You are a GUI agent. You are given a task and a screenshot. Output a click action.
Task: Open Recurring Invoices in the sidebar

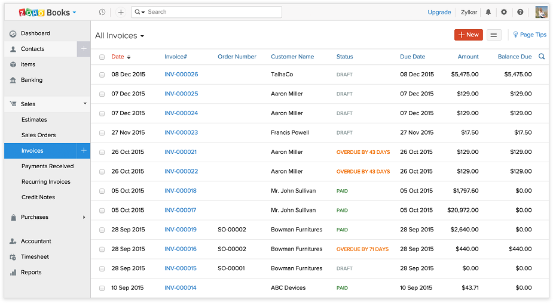click(46, 181)
